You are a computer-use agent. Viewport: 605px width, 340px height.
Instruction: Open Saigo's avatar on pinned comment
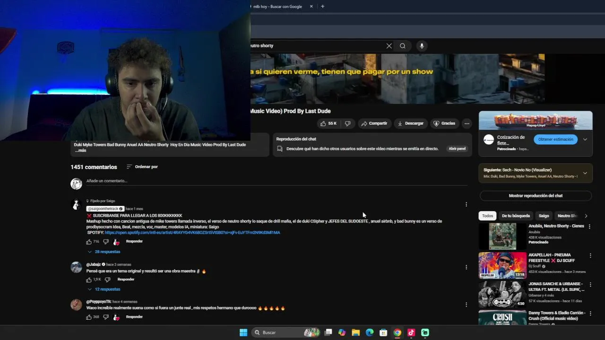(x=76, y=205)
